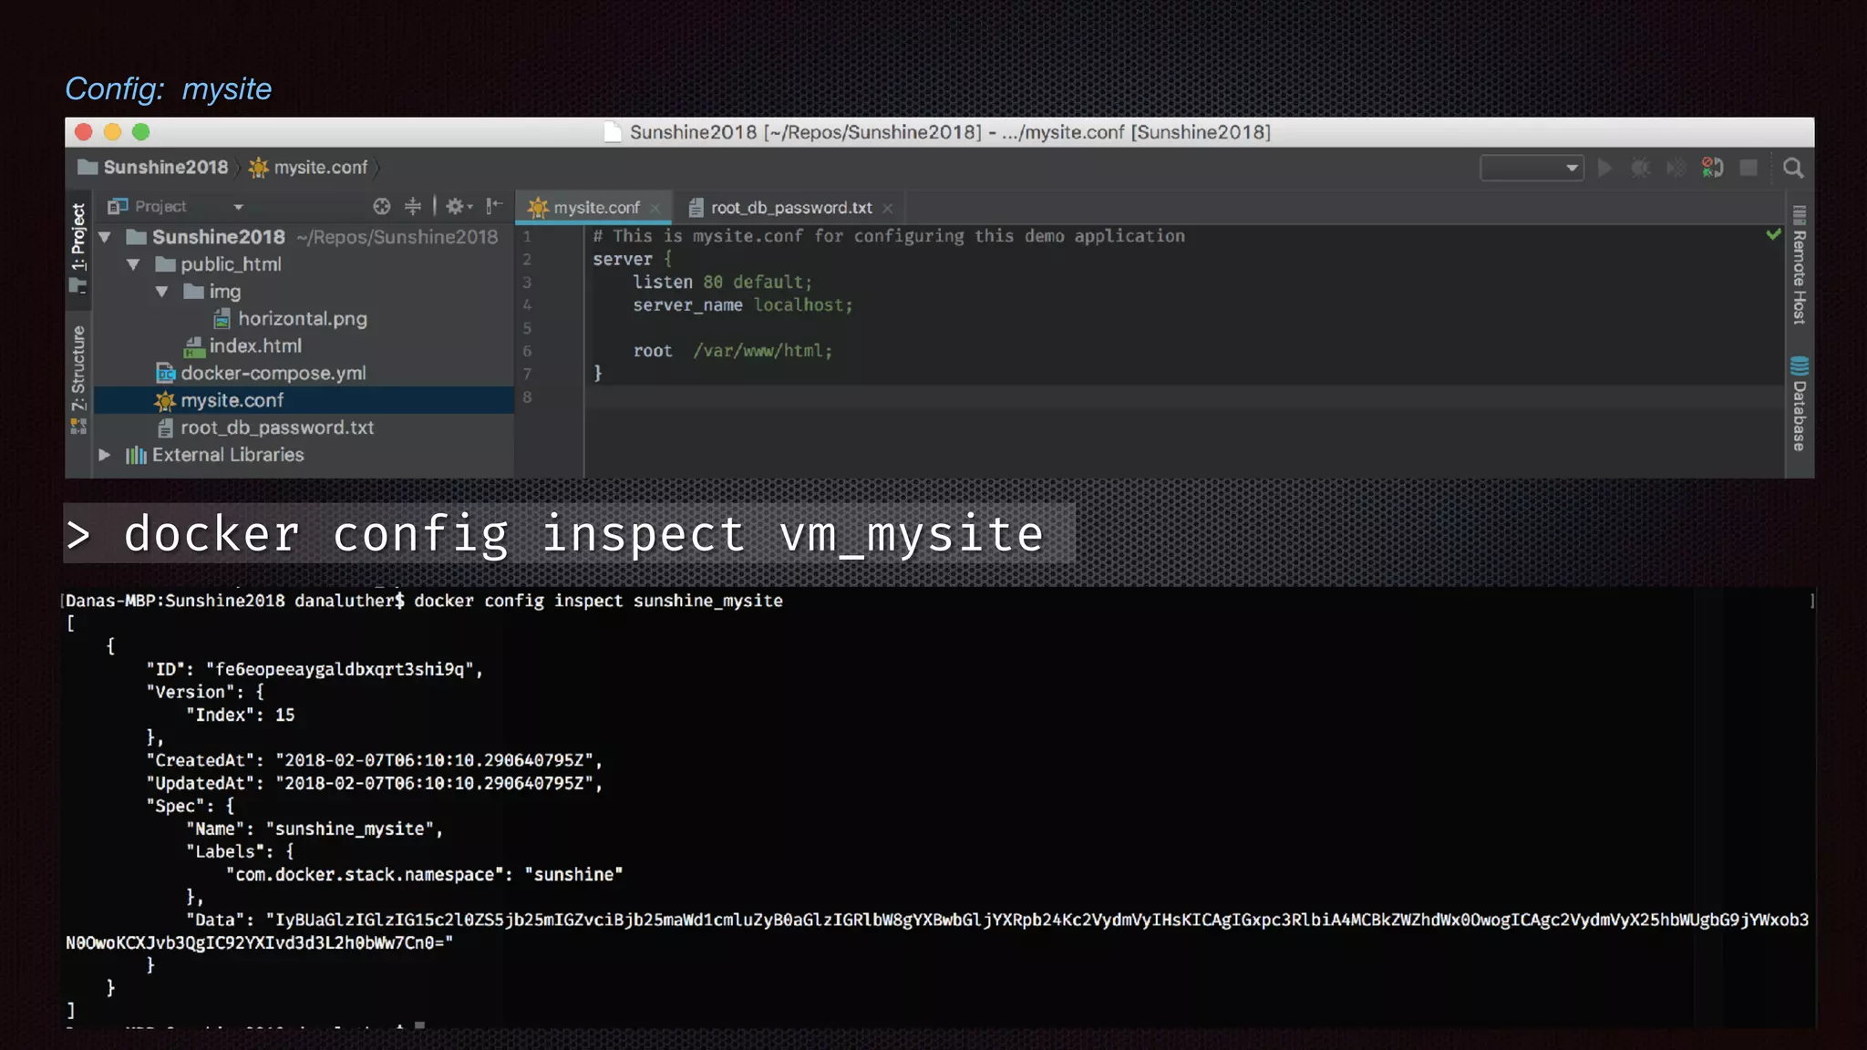The image size is (1867, 1050).
Task: Click External Libraries bars icon
Action: pos(136,455)
